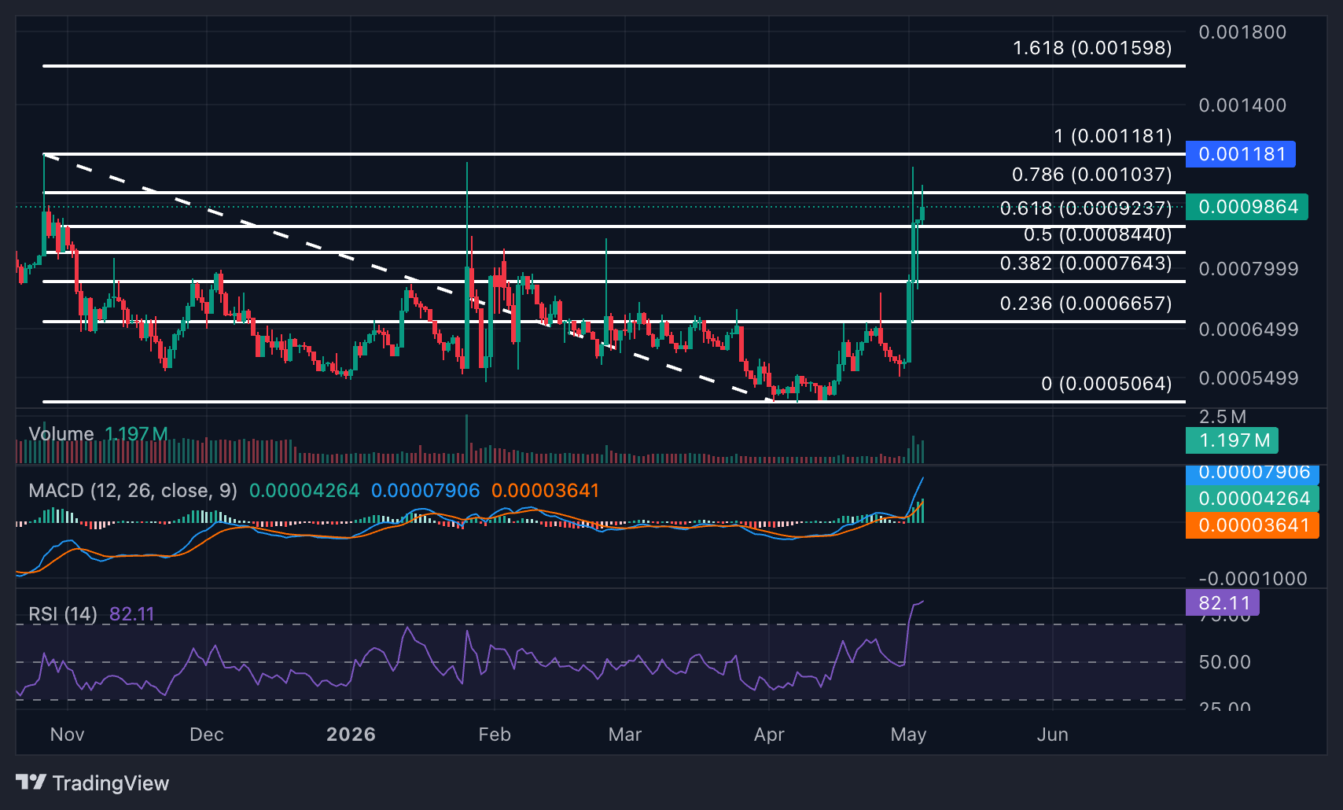Click the 2026 marker on time axis

(351, 735)
